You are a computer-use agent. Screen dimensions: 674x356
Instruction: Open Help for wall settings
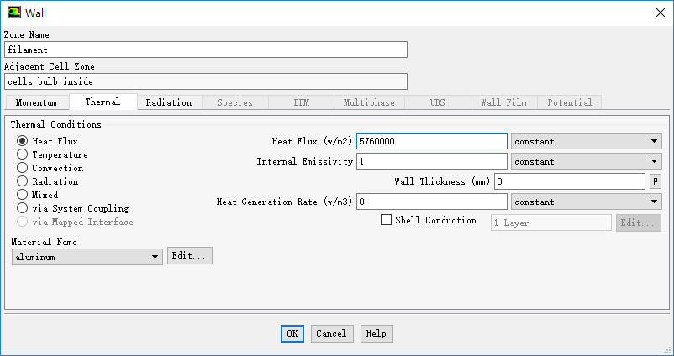tap(376, 333)
